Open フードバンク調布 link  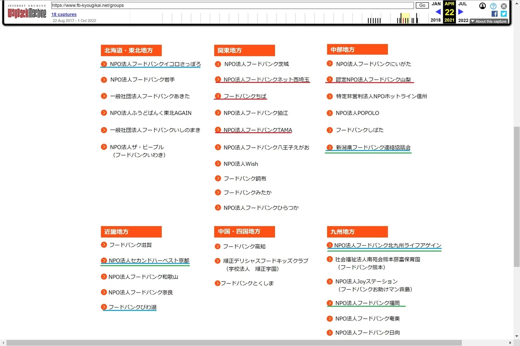click(x=245, y=178)
